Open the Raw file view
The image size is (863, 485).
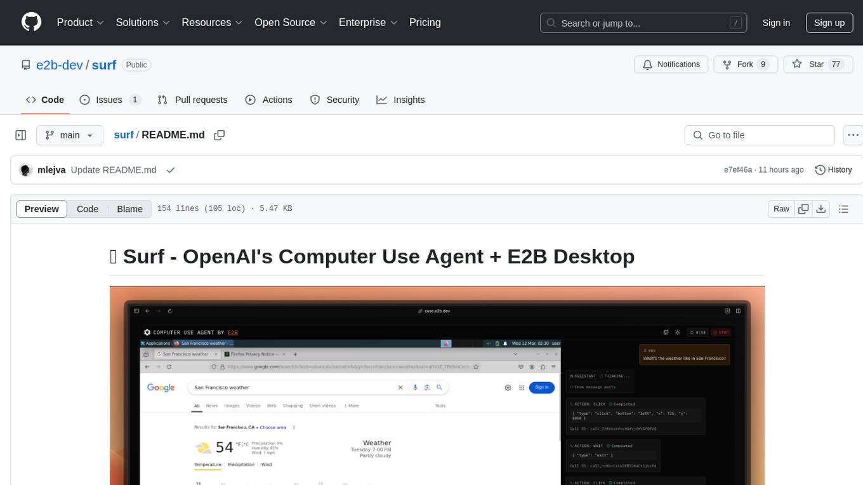(x=781, y=209)
